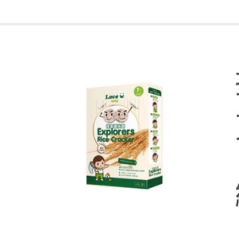Click the tiny house beside the boy

click(108, 176)
